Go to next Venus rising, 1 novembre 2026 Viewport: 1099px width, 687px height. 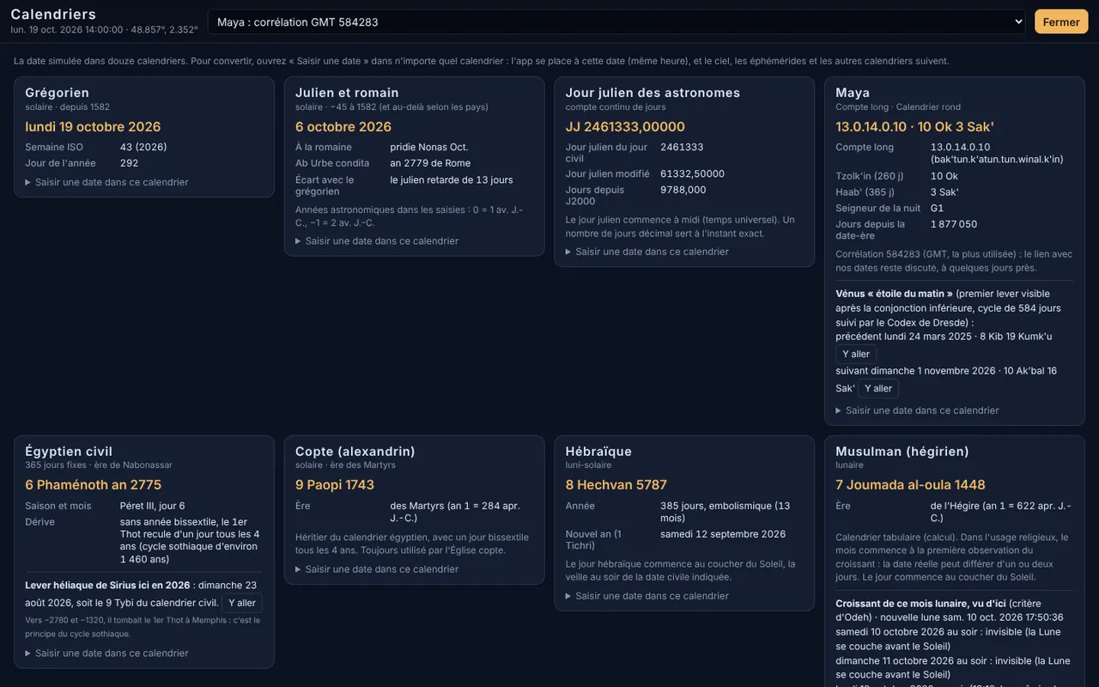tap(878, 388)
